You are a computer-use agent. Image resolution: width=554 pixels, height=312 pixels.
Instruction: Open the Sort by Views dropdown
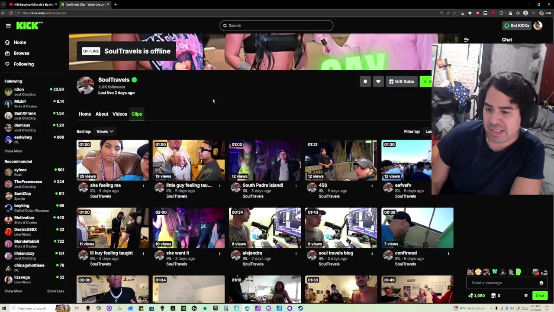point(105,131)
